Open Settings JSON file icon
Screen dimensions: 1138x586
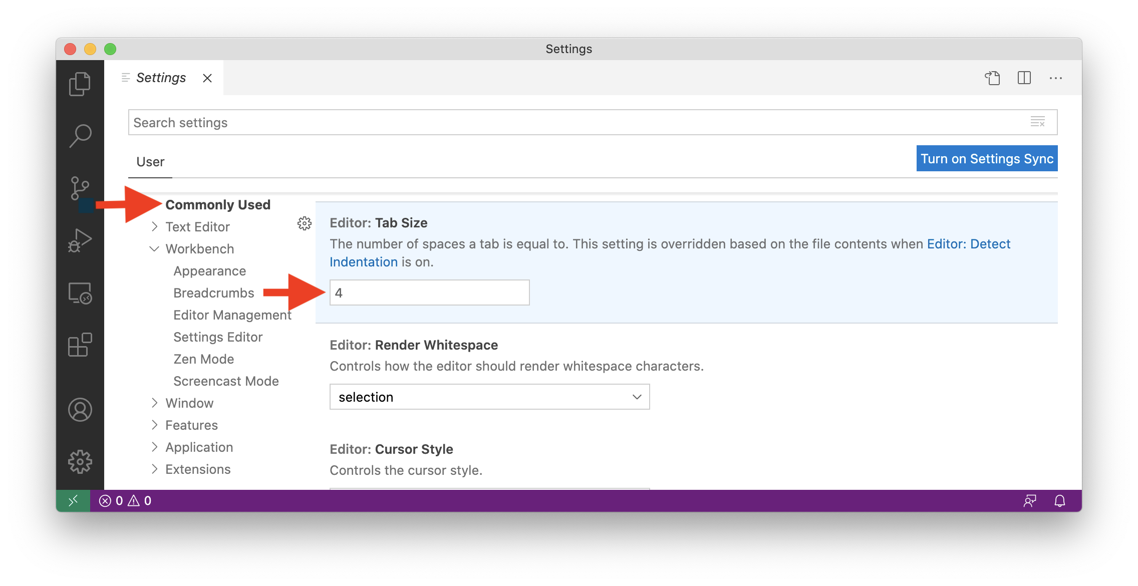pyautogui.click(x=992, y=78)
